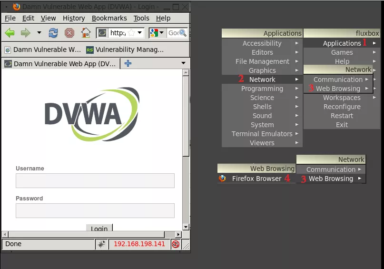Image resolution: width=384 pixels, height=269 pixels.
Task: Open the Help menu in Firefox
Action: coord(163,18)
